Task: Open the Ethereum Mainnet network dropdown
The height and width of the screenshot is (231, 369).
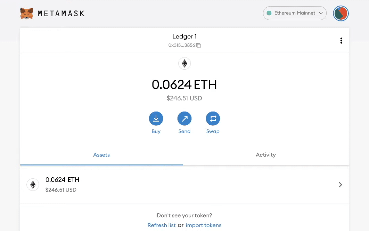Action: point(295,13)
